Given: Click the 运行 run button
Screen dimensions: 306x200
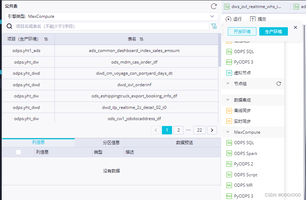Looking at the screenshot, I should (233, 19).
